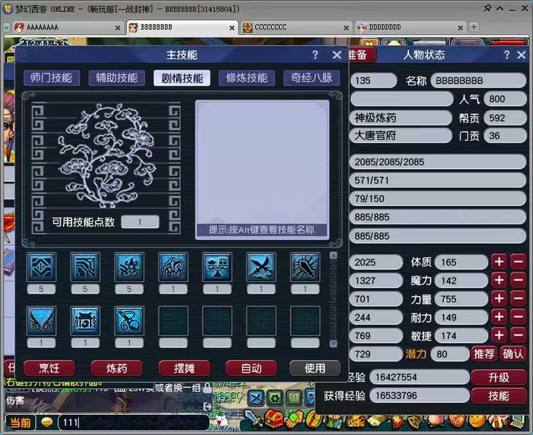533x435 pixels.
Task: Select the dagger and gear skill icon
Action: click(305, 267)
